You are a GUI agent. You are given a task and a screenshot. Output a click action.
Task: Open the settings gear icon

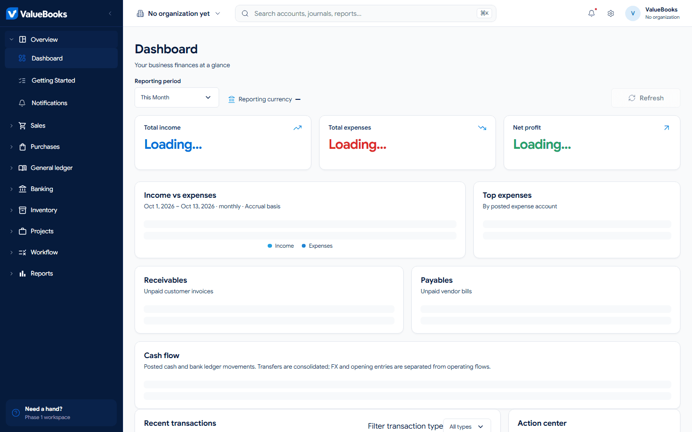tap(611, 13)
